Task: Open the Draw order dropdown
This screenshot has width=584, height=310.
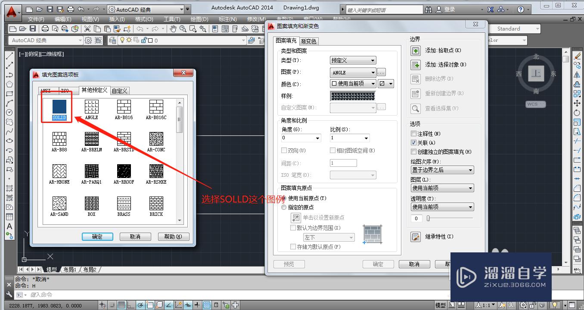Action: pyautogui.click(x=442, y=170)
